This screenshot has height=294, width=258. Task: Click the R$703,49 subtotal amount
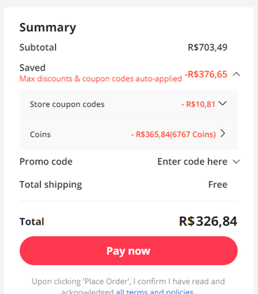[207, 47]
